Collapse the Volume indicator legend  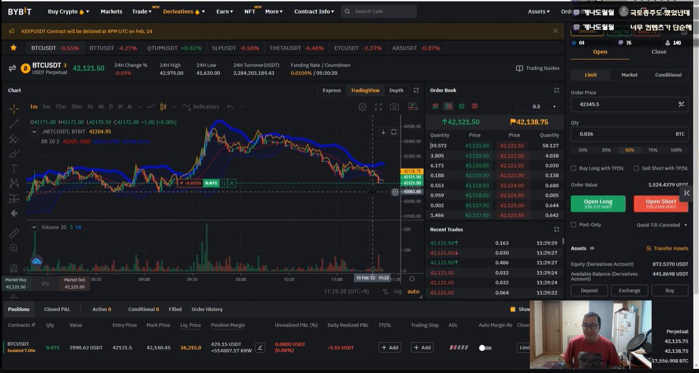tap(34, 227)
